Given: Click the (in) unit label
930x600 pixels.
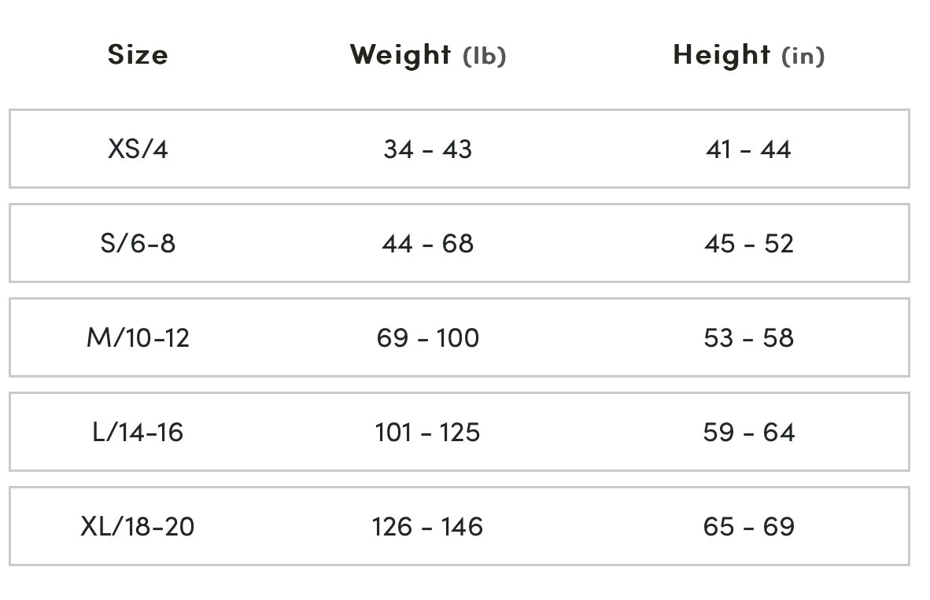Looking at the screenshot, I should point(803,56).
